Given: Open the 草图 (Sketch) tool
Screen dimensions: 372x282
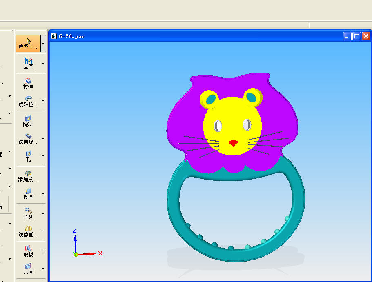Looking at the screenshot, I should 28,63.
